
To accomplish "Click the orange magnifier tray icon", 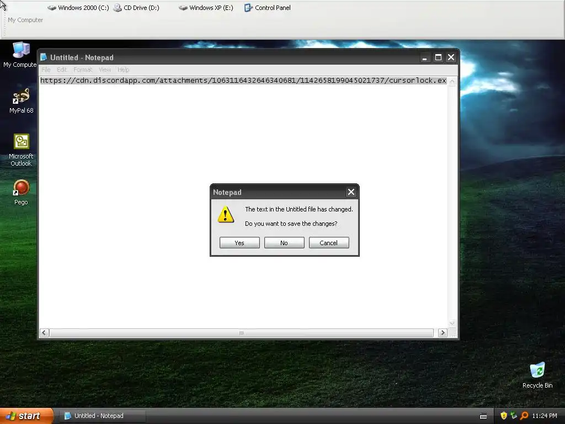I will coord(524,416).
